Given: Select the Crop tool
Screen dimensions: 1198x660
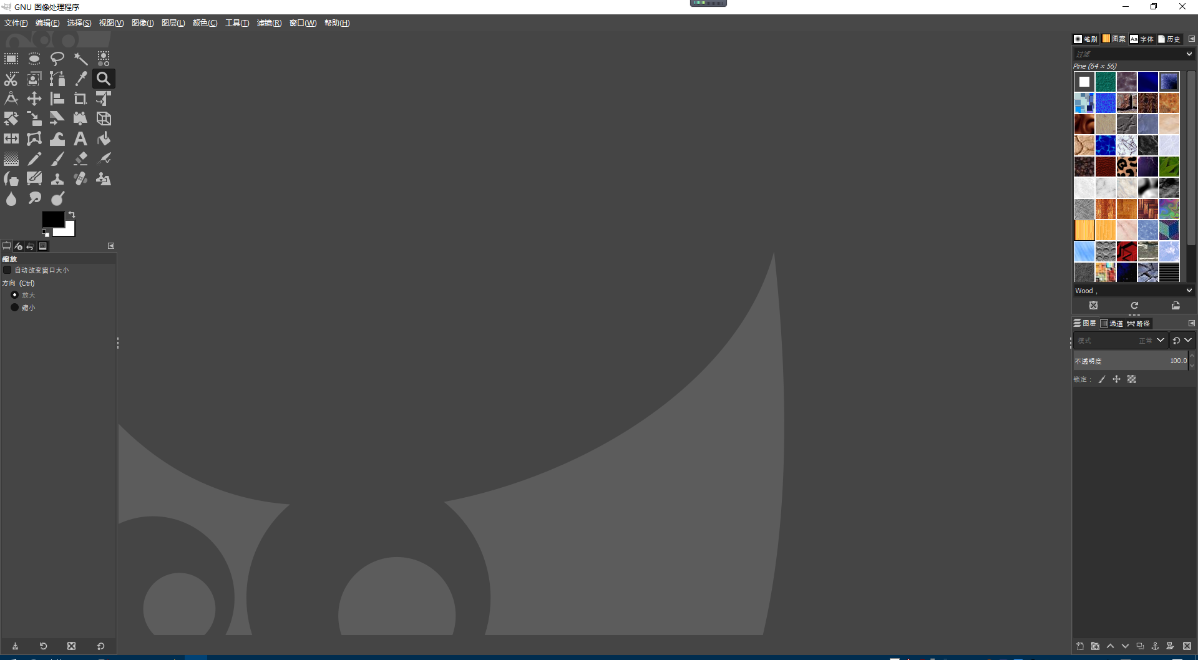Looking at the screenshot, I should point(80,99).
